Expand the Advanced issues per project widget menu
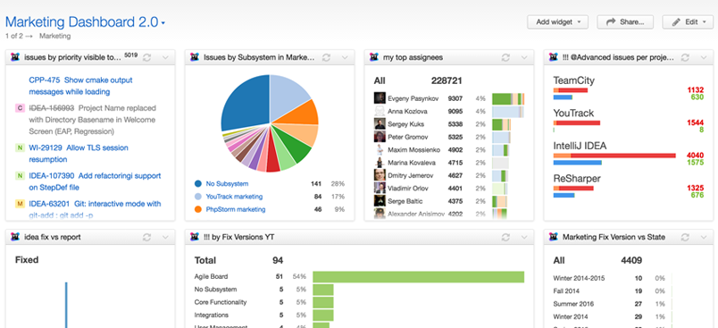This screenshot has width=718, height=328. pos(705,57)
